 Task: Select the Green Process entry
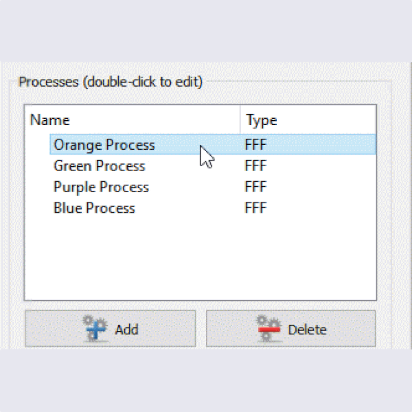pyautogui.click(x=99, y=166)
